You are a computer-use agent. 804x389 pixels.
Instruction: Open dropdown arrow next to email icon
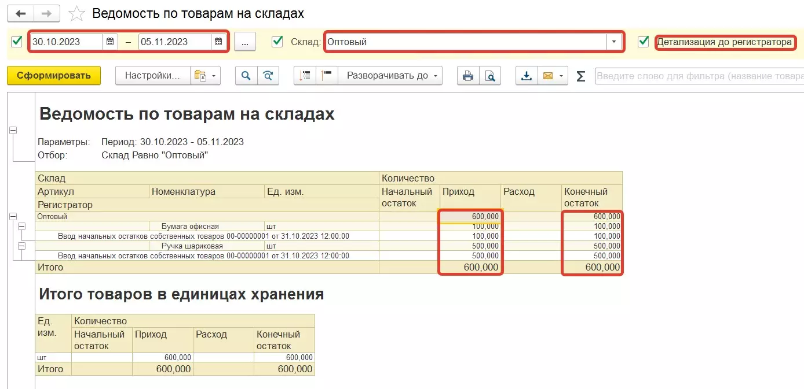click(x=561, y=76)
